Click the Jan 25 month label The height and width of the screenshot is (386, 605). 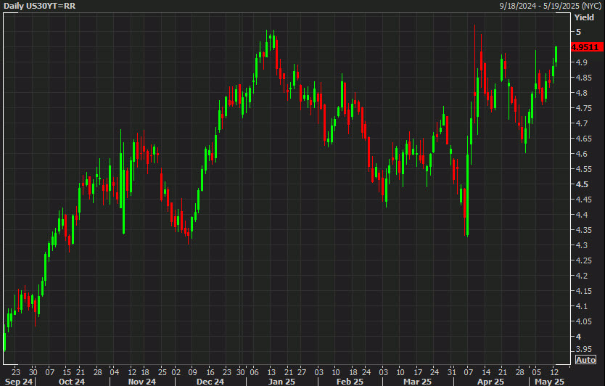pos(281,382)
